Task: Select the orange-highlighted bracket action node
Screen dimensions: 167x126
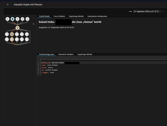Action: [x=12, y=39]
